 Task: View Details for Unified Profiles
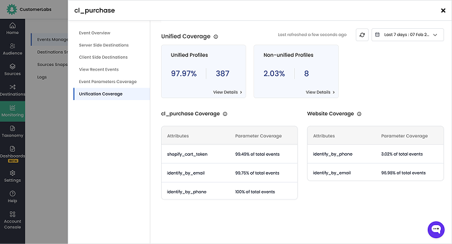pyautogui.click(x=227, y=92)
